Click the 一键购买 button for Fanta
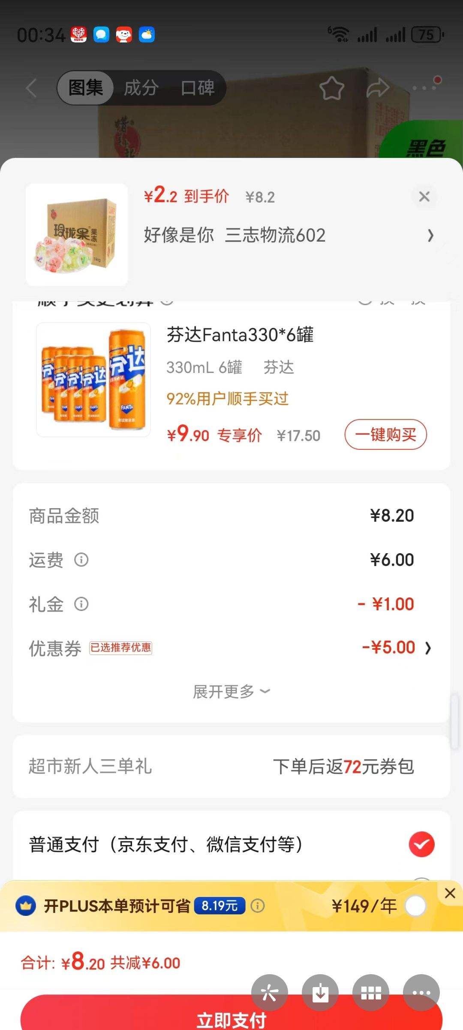Image resolution: width=463 pixels, height=1030 pixels. click(385, 435)
